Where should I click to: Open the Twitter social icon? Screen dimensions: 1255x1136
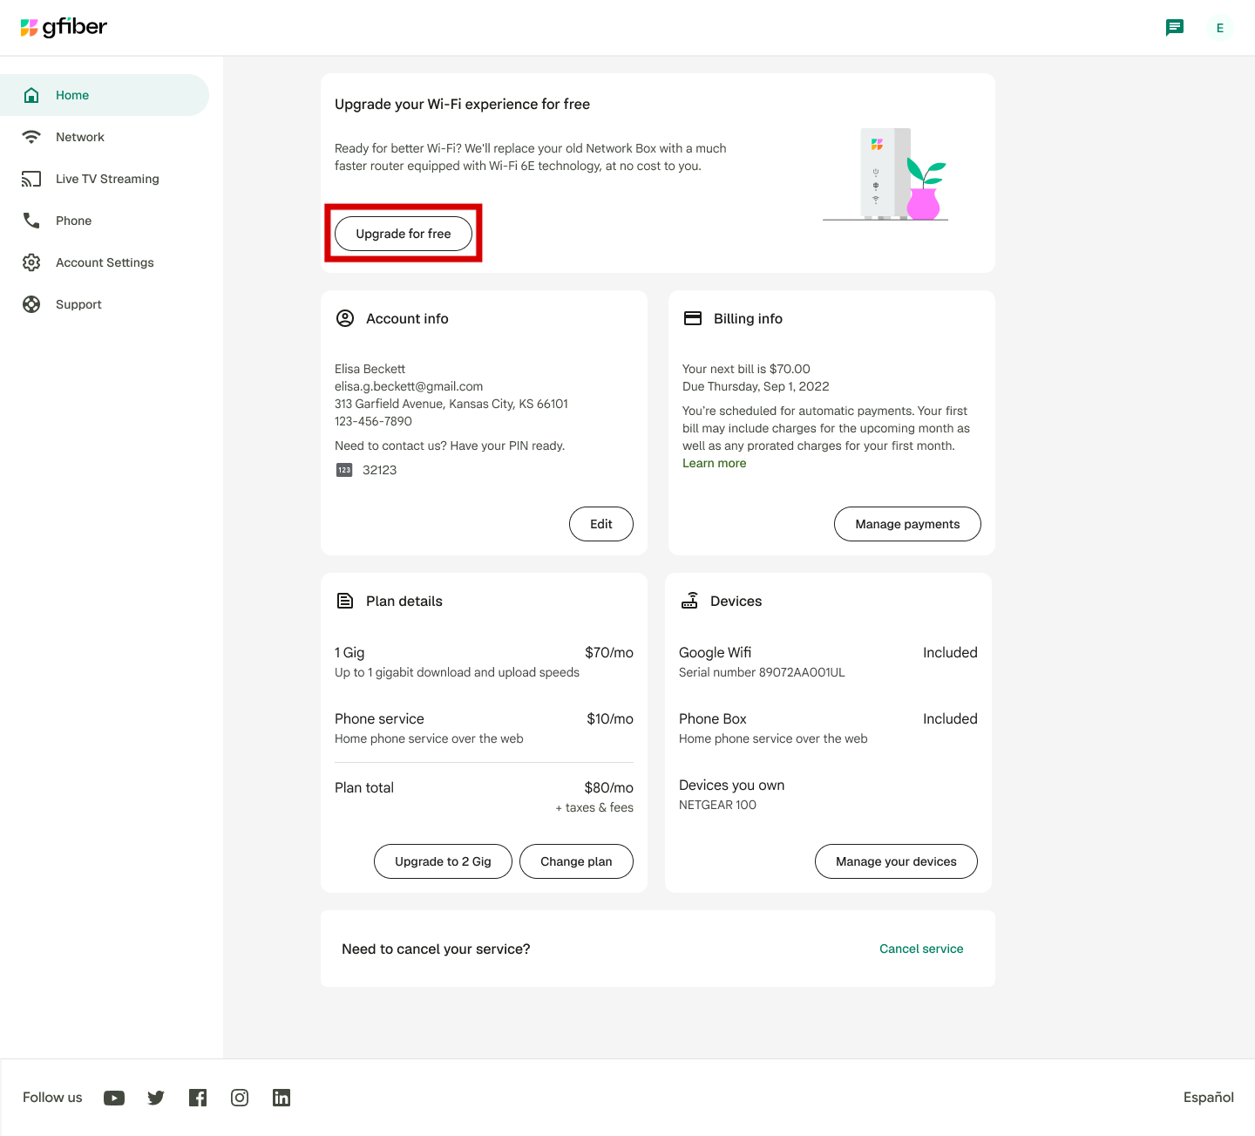coord(156,1098)
